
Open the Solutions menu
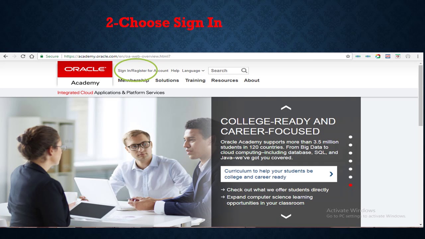167,80
